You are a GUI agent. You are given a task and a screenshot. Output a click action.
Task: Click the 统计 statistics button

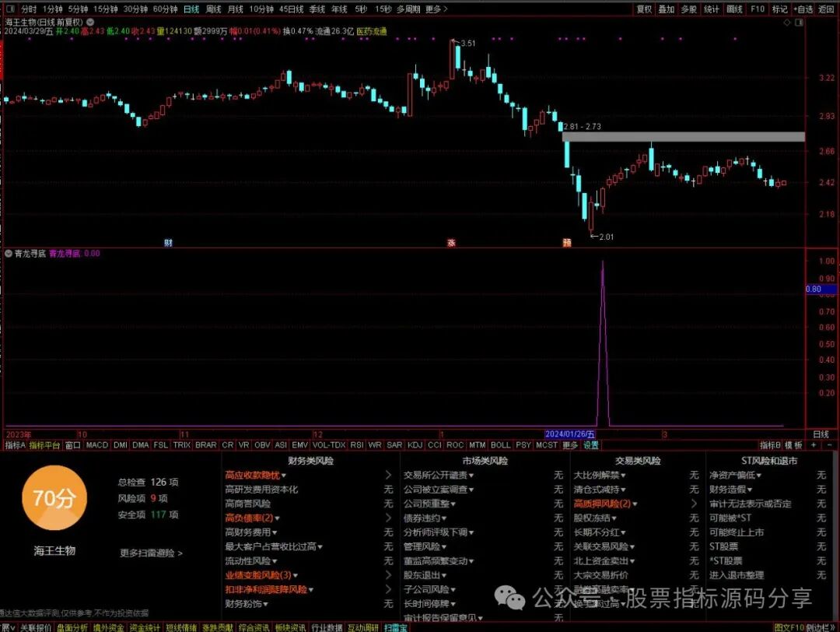coord(712,9)
